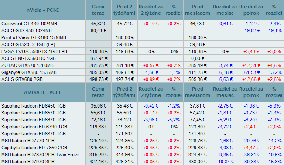Click Sapphire Radeon HD6670 1GB name
284x165 pixels.
(x=34, y=120)
